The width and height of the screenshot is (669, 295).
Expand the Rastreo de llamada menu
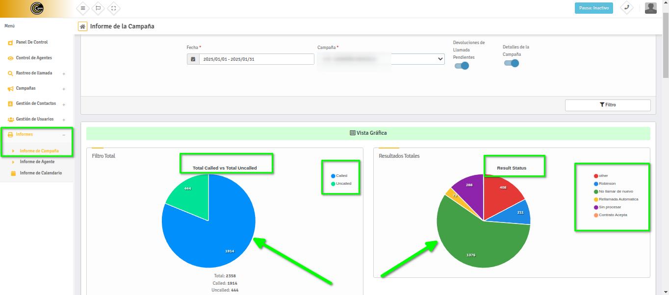64,74
